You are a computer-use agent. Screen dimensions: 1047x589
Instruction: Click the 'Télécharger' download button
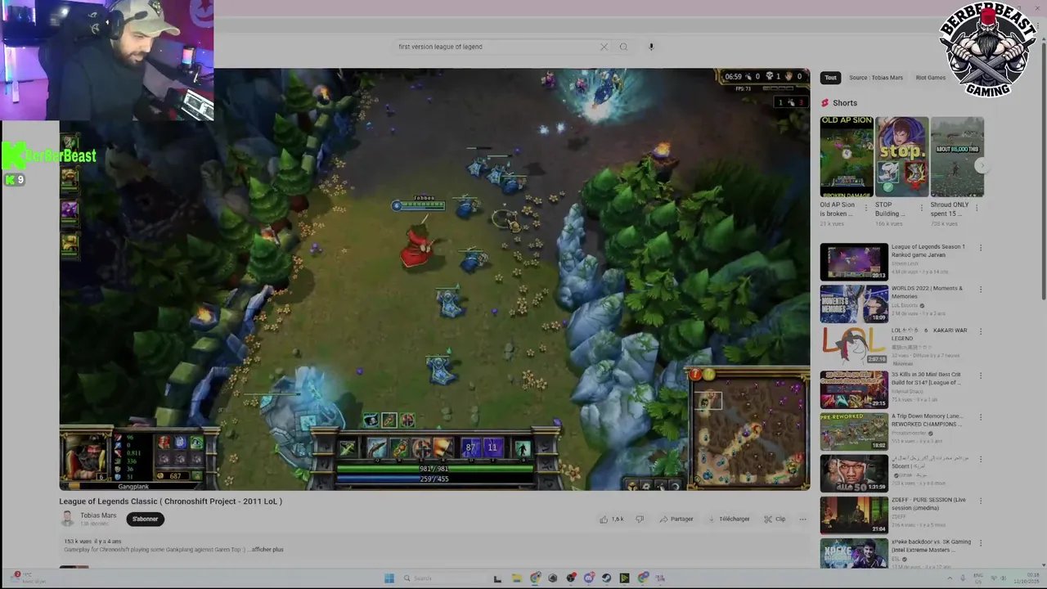729,519
